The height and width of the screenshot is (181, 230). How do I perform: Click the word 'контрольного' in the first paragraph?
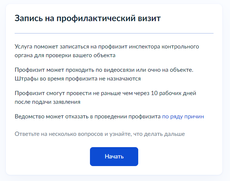click(180, 47)
